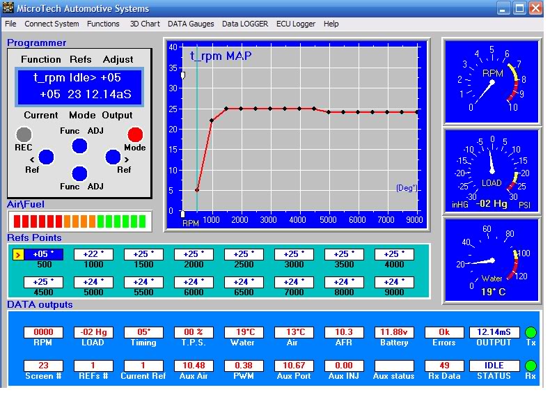Screen dimensions: 550x399
Task: Open the File menu
Action: coord(10,24)
